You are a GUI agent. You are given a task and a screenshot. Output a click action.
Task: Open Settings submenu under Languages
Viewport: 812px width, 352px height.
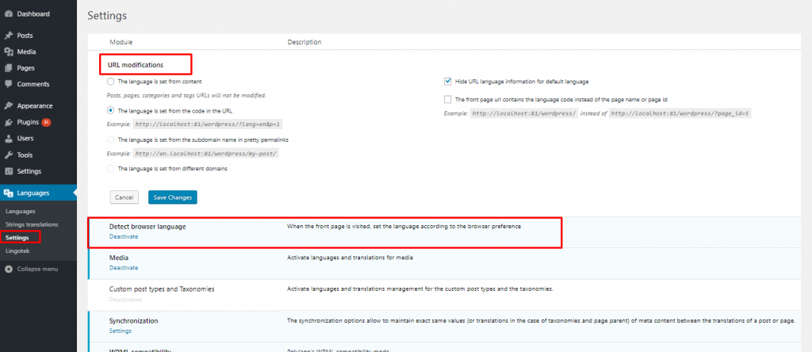[x=17, y=238]
